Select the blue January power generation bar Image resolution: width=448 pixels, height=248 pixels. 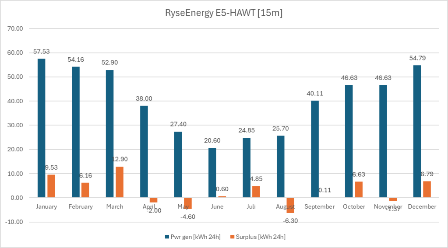click(x=41, y=128)
